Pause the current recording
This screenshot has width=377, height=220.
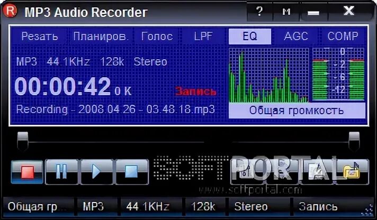[x=61, y=172]
